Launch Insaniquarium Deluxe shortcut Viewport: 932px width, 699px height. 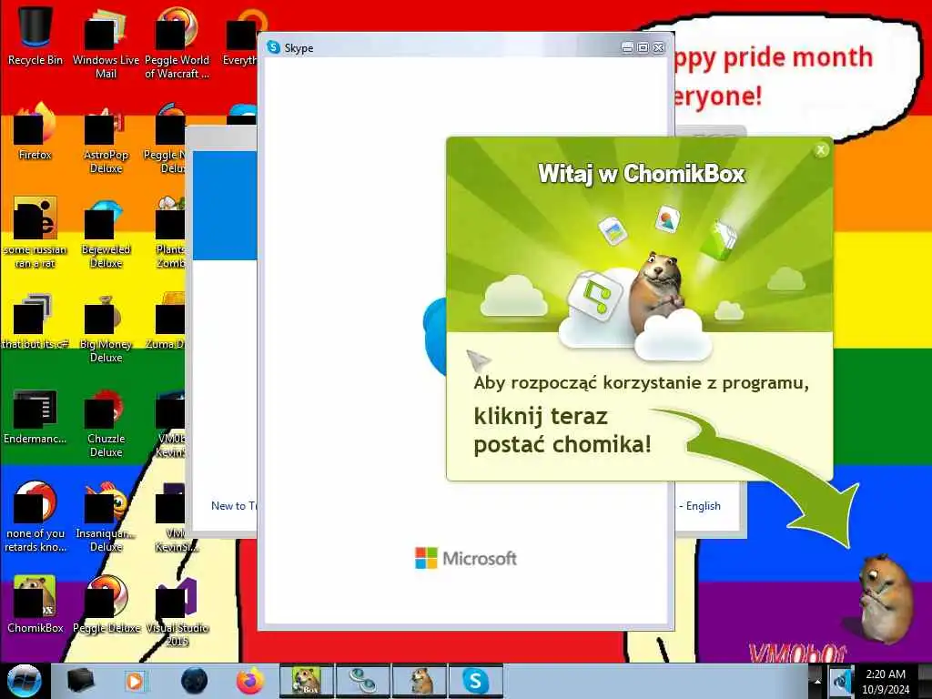[106, 516]
